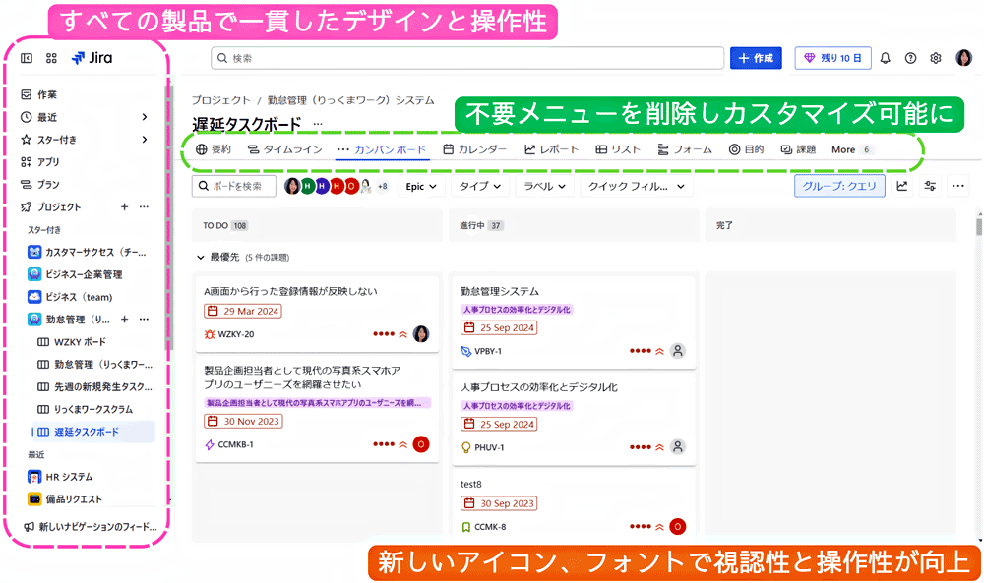
Task: Open the help question mark icon
Action: pyautogui.click(x=910, y=58)
